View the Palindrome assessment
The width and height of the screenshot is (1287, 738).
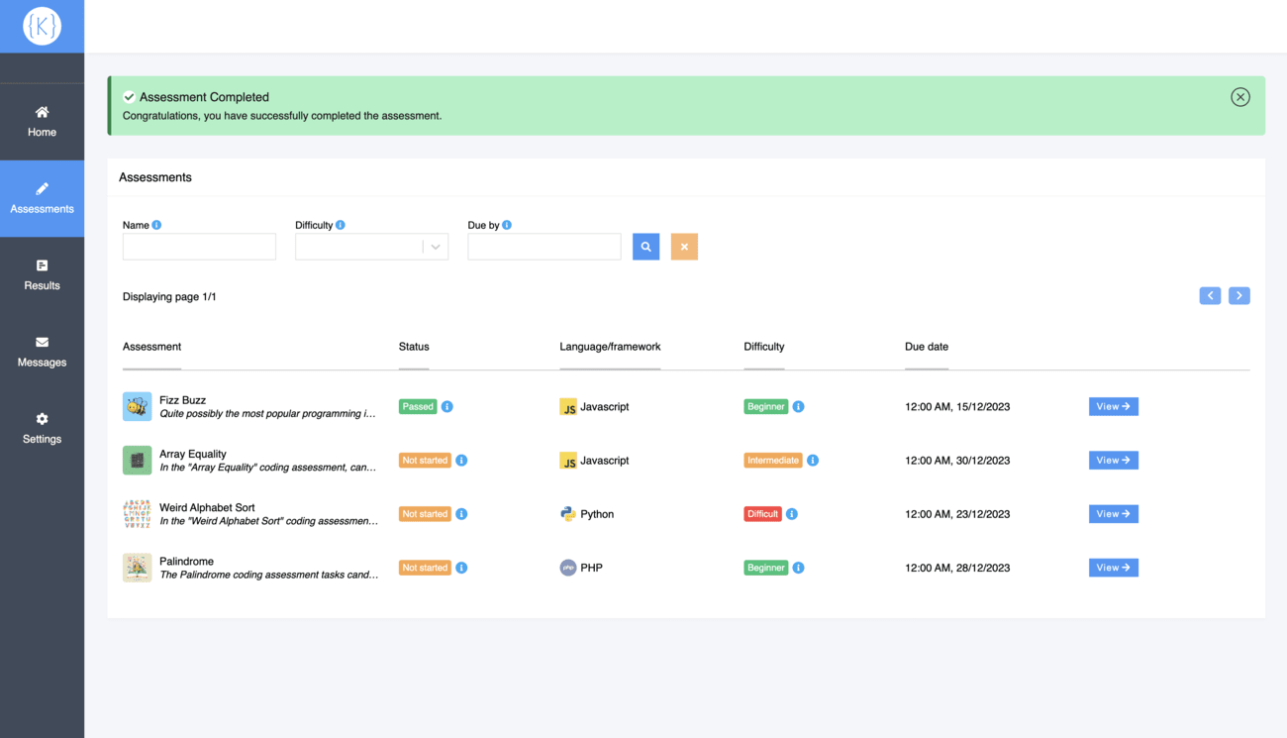point(1113,568)
